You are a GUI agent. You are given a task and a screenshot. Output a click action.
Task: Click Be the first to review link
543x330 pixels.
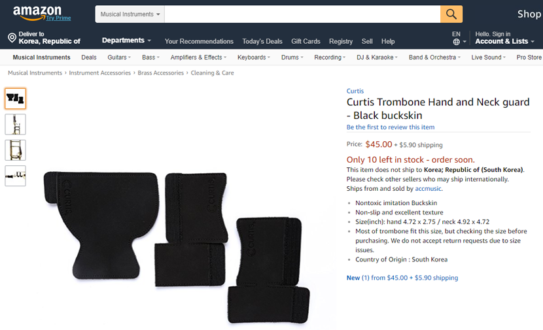point(391,127)
